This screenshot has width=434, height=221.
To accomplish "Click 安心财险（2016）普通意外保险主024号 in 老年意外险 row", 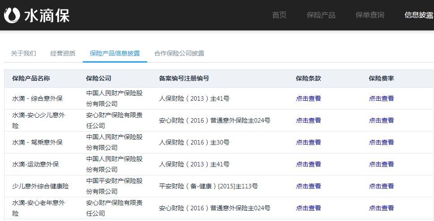I will 215,208.
